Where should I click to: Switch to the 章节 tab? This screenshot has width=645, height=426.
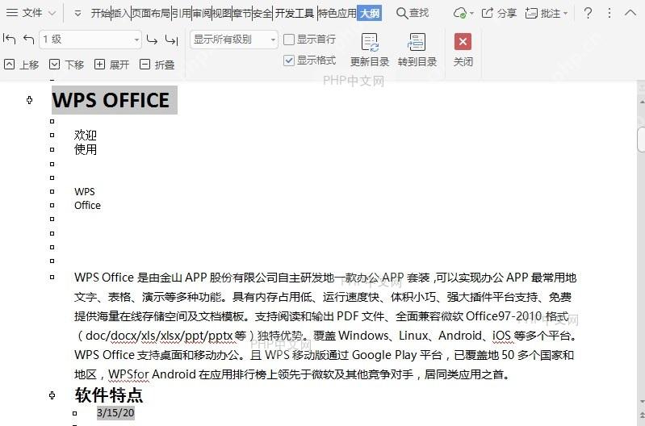click(242, 13)
